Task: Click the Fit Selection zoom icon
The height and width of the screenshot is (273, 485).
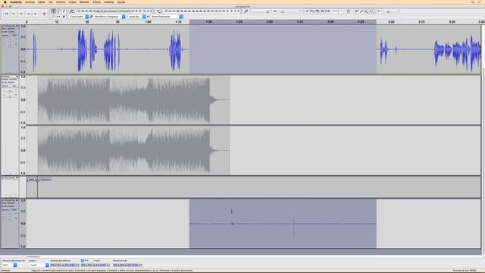Action: coord(367,11)
